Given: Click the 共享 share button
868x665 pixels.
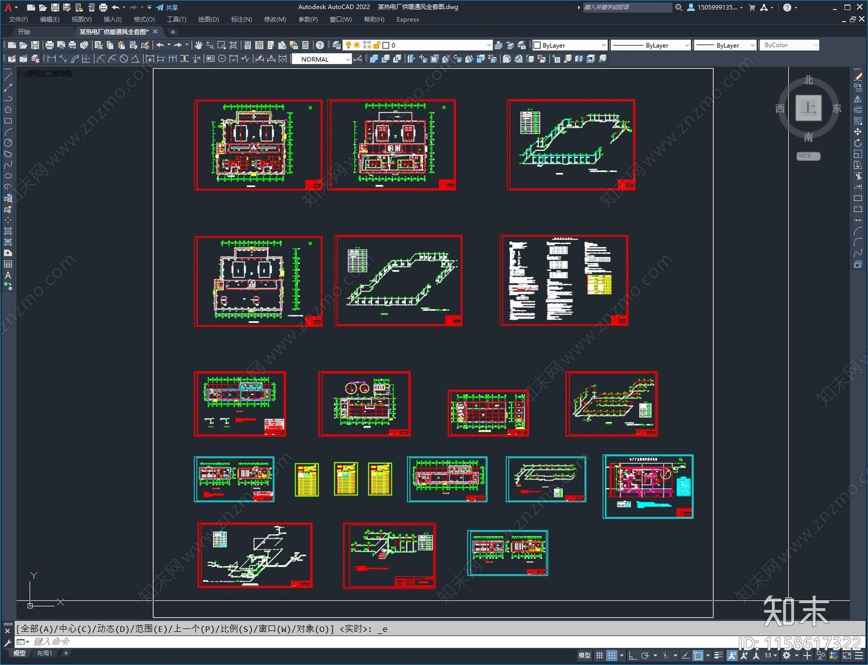Looking at the screenshot, I should click(x=167, y=8).
